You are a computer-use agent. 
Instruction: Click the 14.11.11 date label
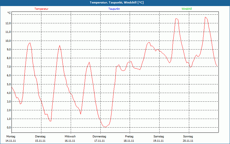pos(11,141)
